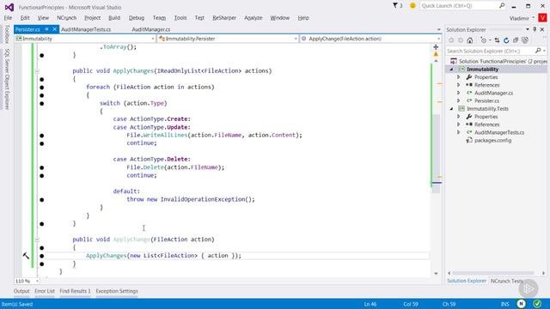550x309 pixels.
Task: Toggle pin on the Persister.cs tab
Action: tap(46, 29)
